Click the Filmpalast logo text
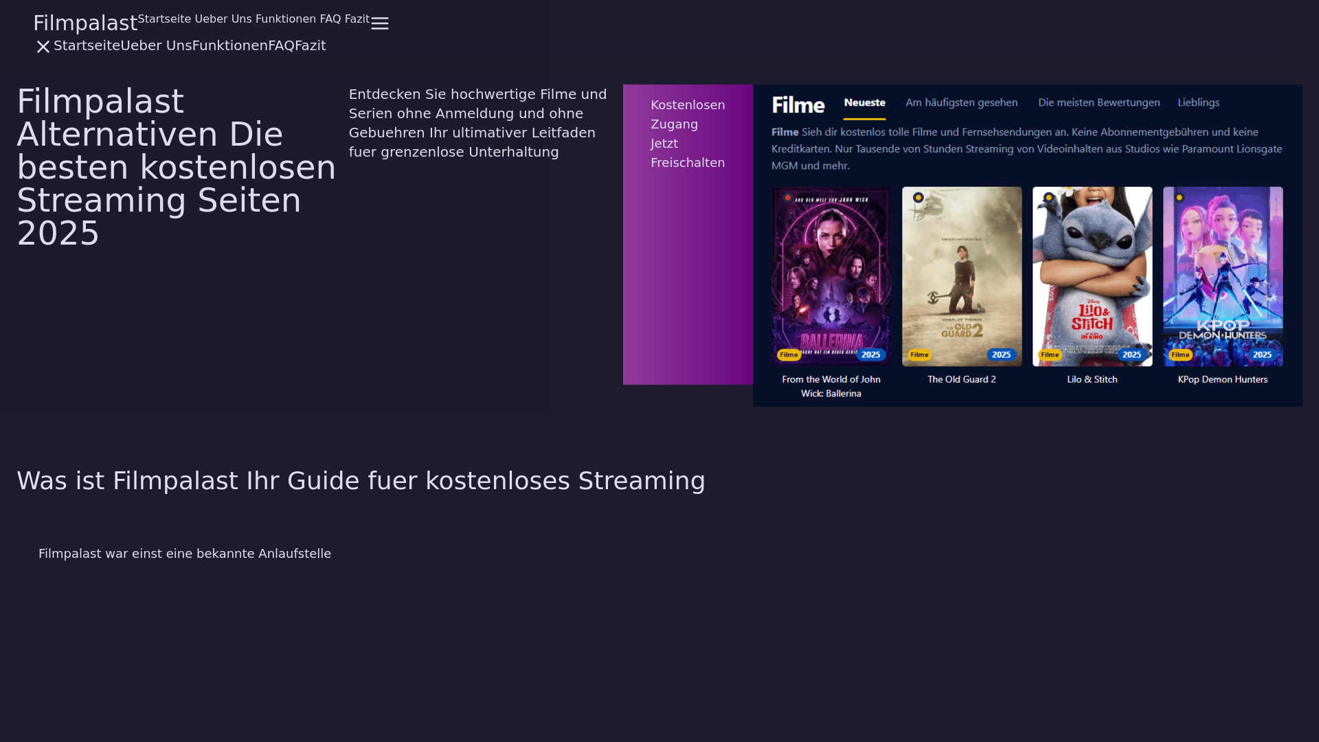This screenshot has width=1319, height=742. (85, 23)
